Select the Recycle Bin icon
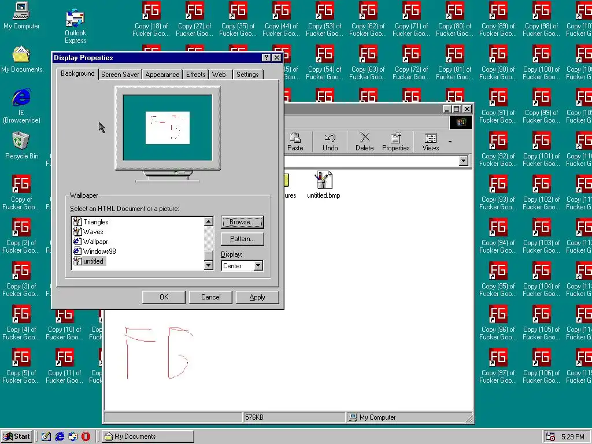The width and height of the screenshot is (592, 444). tap(21, 145)
